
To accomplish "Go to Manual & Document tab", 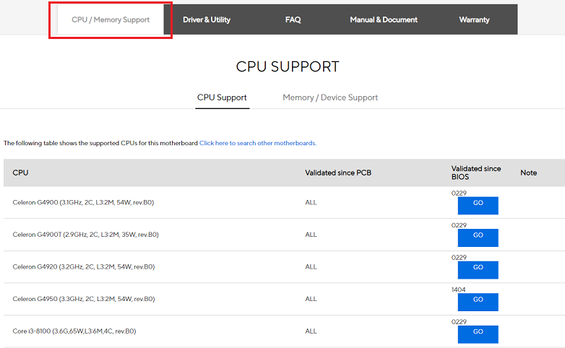I will tap(384, 19).
